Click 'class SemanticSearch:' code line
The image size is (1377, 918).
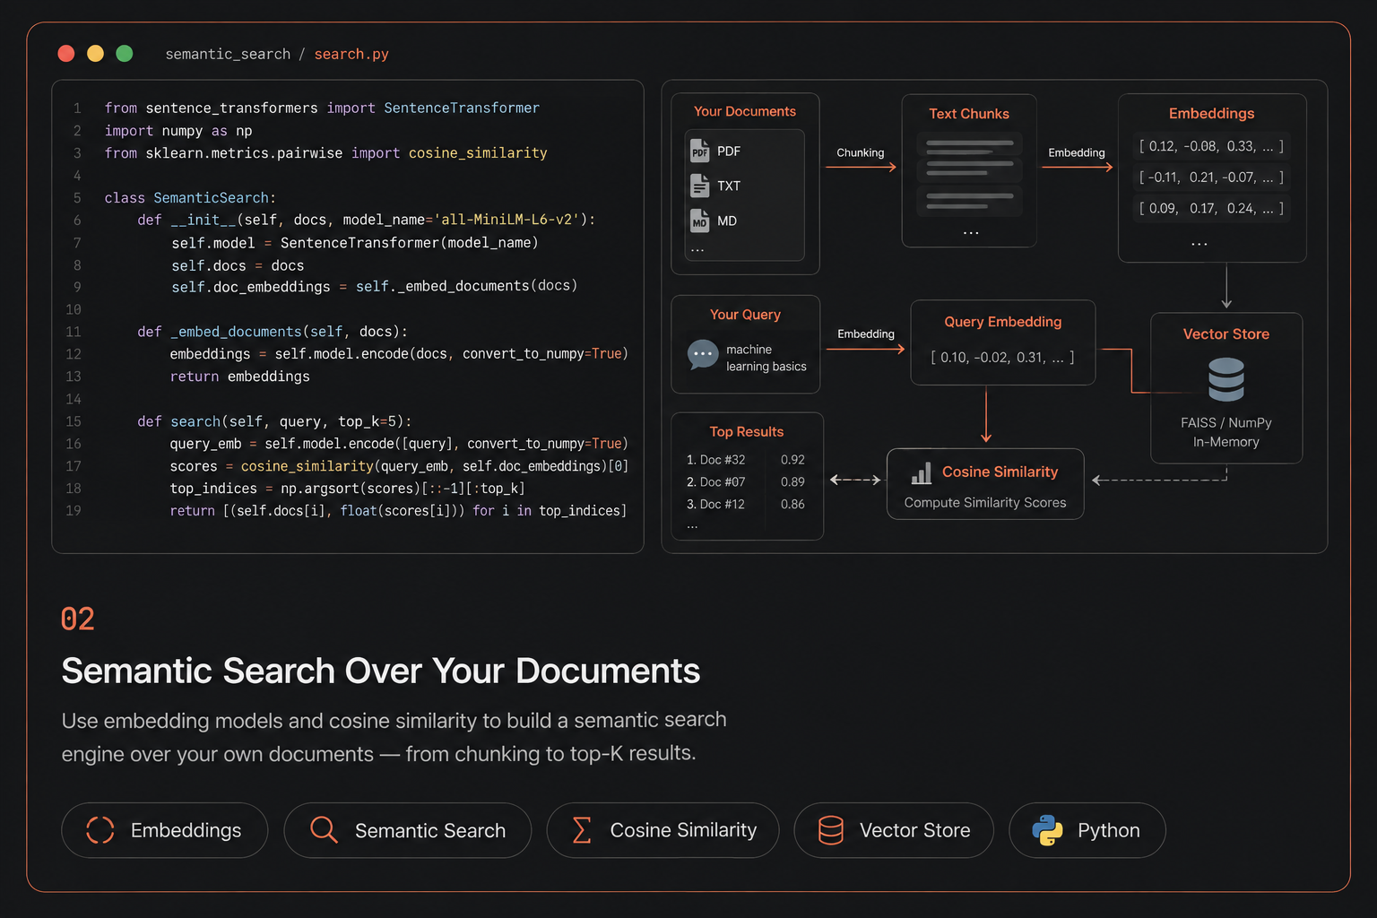click(190, 198)
